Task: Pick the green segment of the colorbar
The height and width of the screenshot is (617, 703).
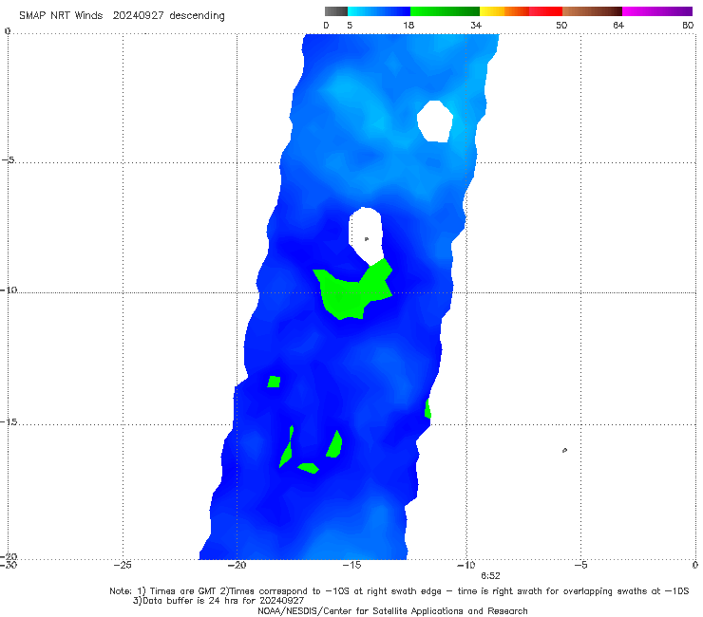Action: pos(445,11)
